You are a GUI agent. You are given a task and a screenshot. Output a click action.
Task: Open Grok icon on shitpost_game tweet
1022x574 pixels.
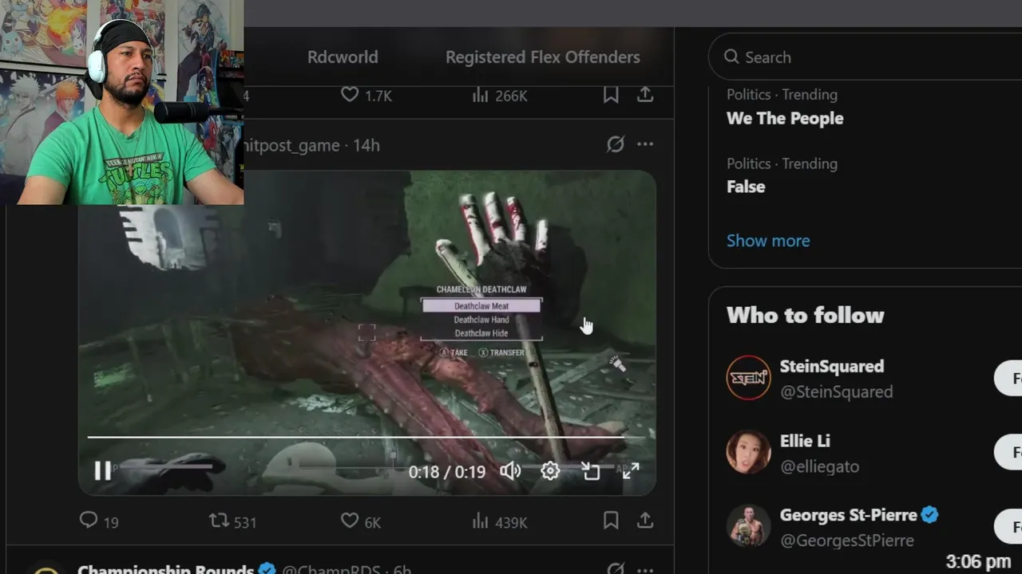(x=615, y=144)
